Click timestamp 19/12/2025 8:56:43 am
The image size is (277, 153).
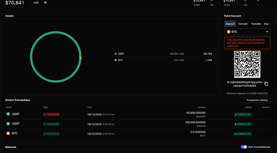point(101,134)
